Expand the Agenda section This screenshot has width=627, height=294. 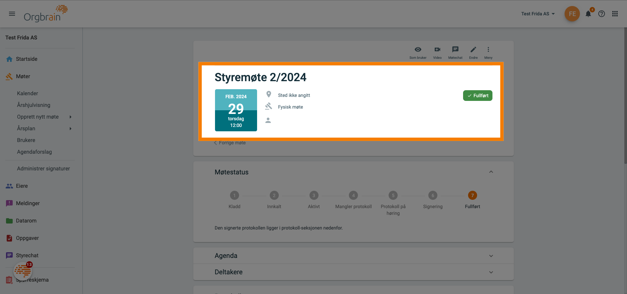(x=491, y=256)
